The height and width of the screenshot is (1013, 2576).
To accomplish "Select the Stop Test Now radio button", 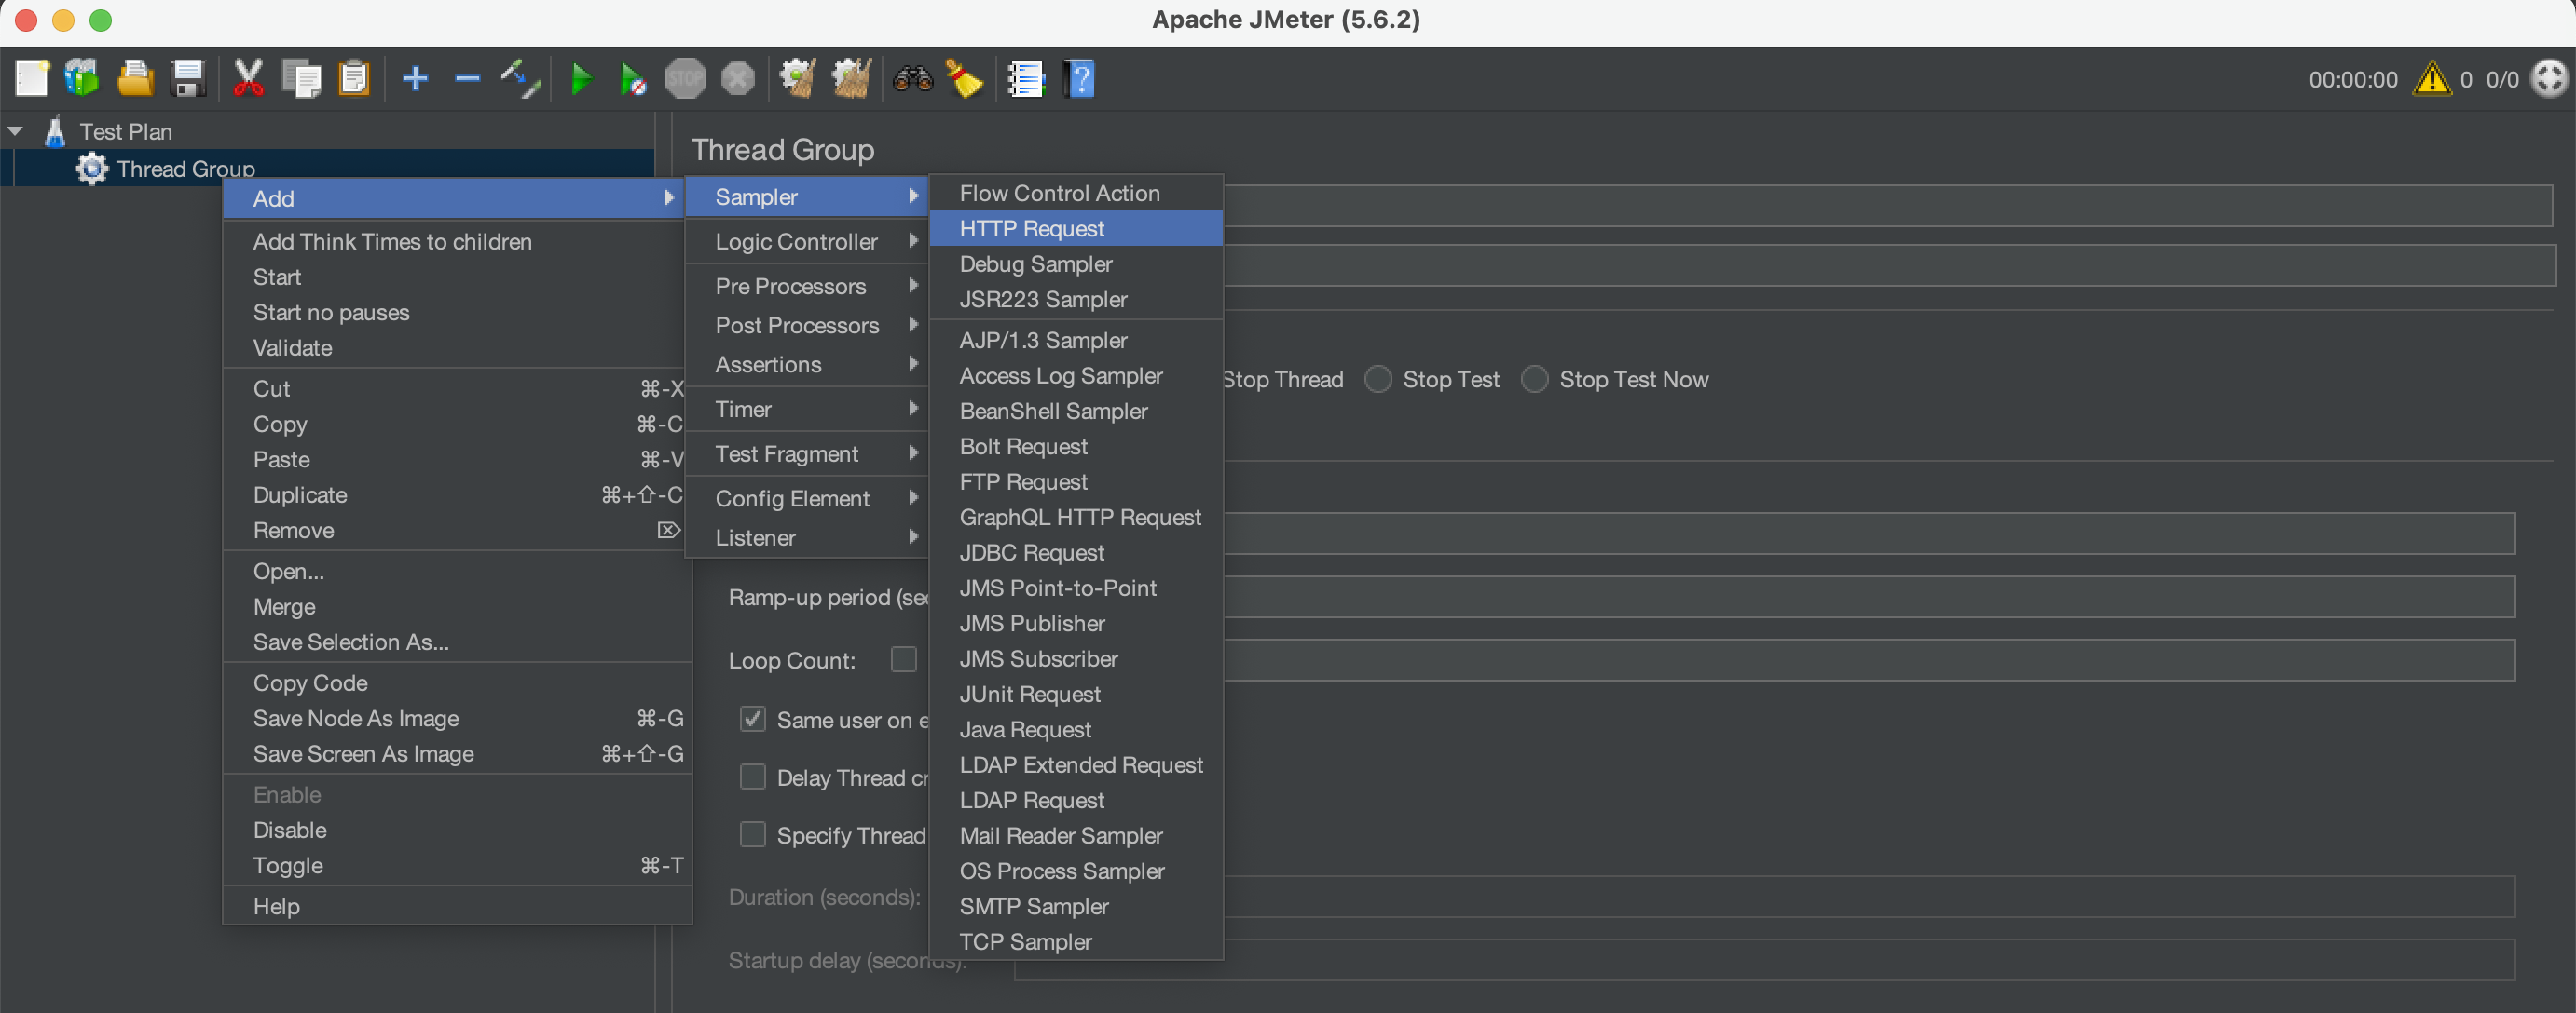I will coord(1534,380).
